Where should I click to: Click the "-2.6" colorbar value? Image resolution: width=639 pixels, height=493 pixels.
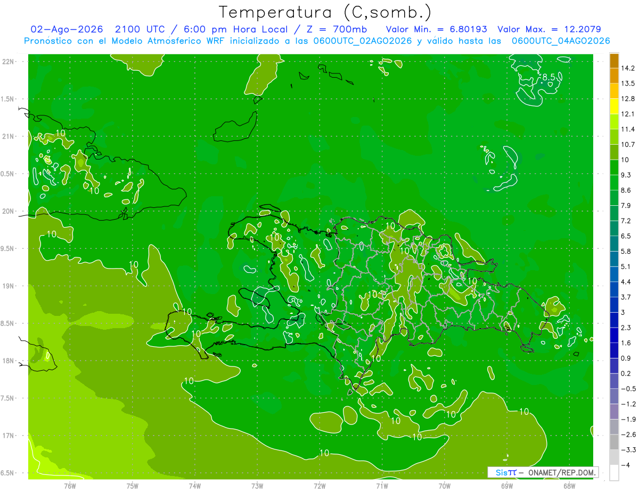coord(628,434)
